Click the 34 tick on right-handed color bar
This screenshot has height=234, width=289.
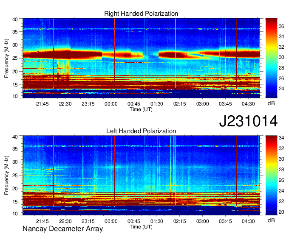pos(281,36)
